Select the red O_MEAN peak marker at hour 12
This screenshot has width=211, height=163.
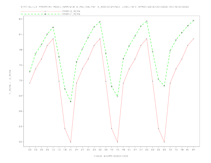coord(53,39)
